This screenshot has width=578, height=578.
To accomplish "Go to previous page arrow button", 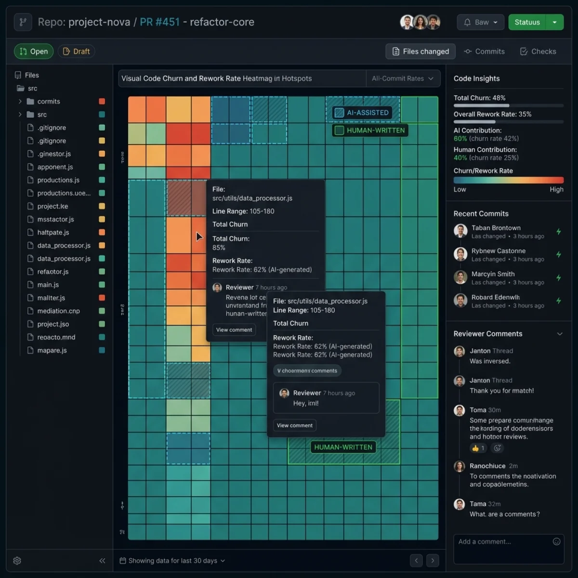I will (416, 561).
